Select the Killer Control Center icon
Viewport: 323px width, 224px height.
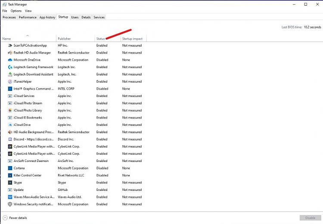click(x=10, y=175)
